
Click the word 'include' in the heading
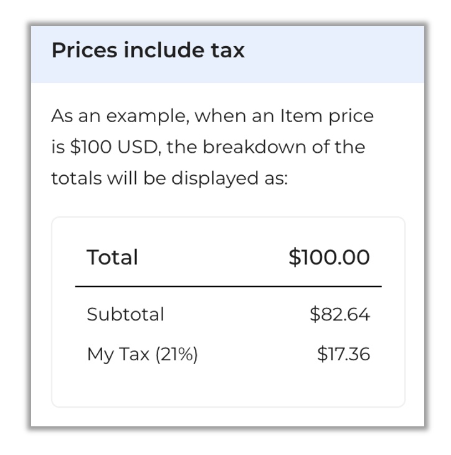164,50
